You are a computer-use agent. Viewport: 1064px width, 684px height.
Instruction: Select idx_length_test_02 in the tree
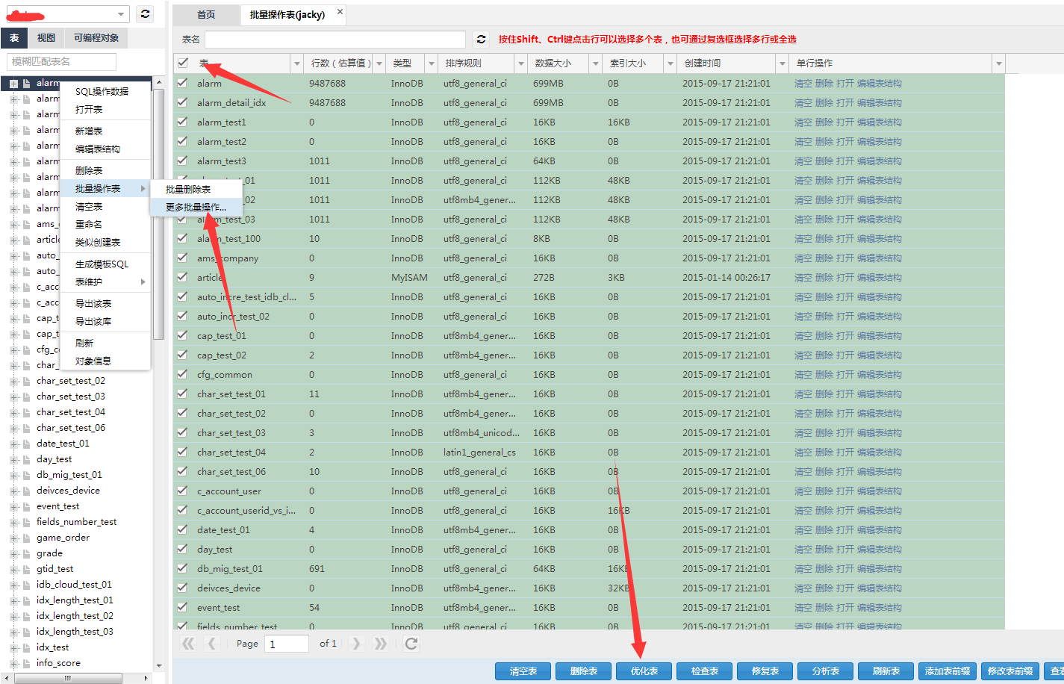(75, 616)
